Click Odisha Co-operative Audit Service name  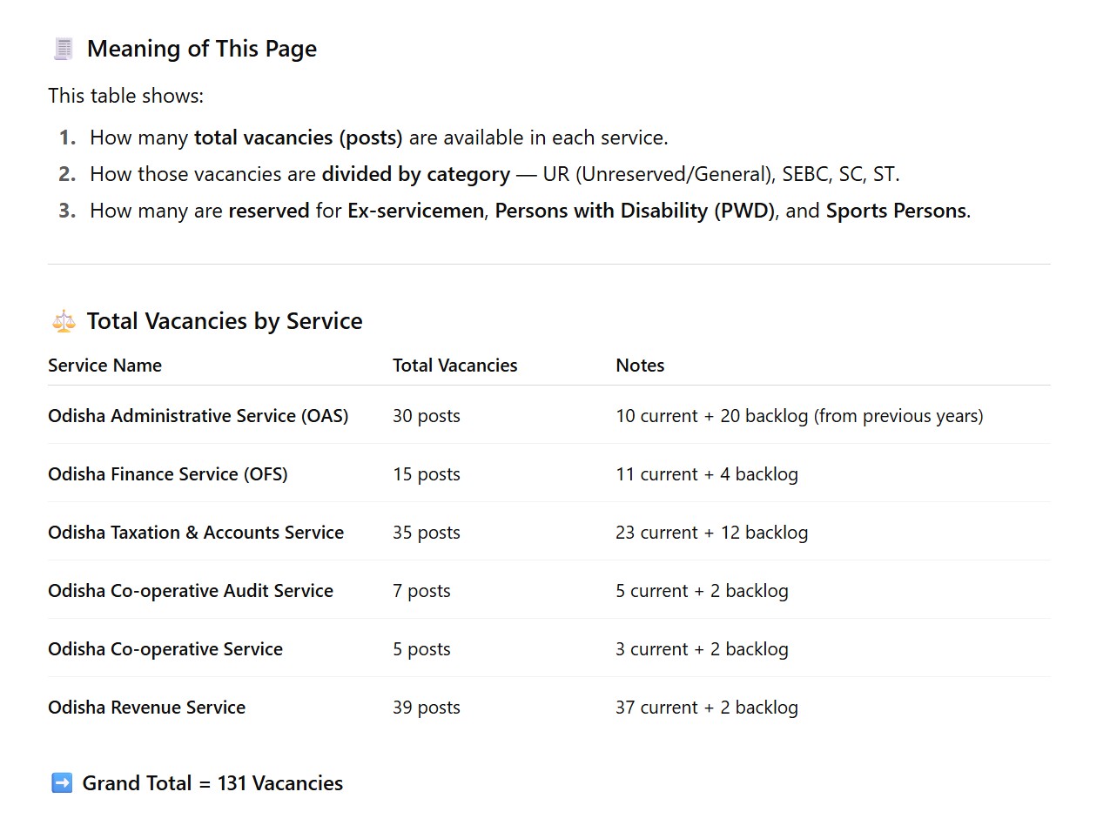tap(191, 591)
